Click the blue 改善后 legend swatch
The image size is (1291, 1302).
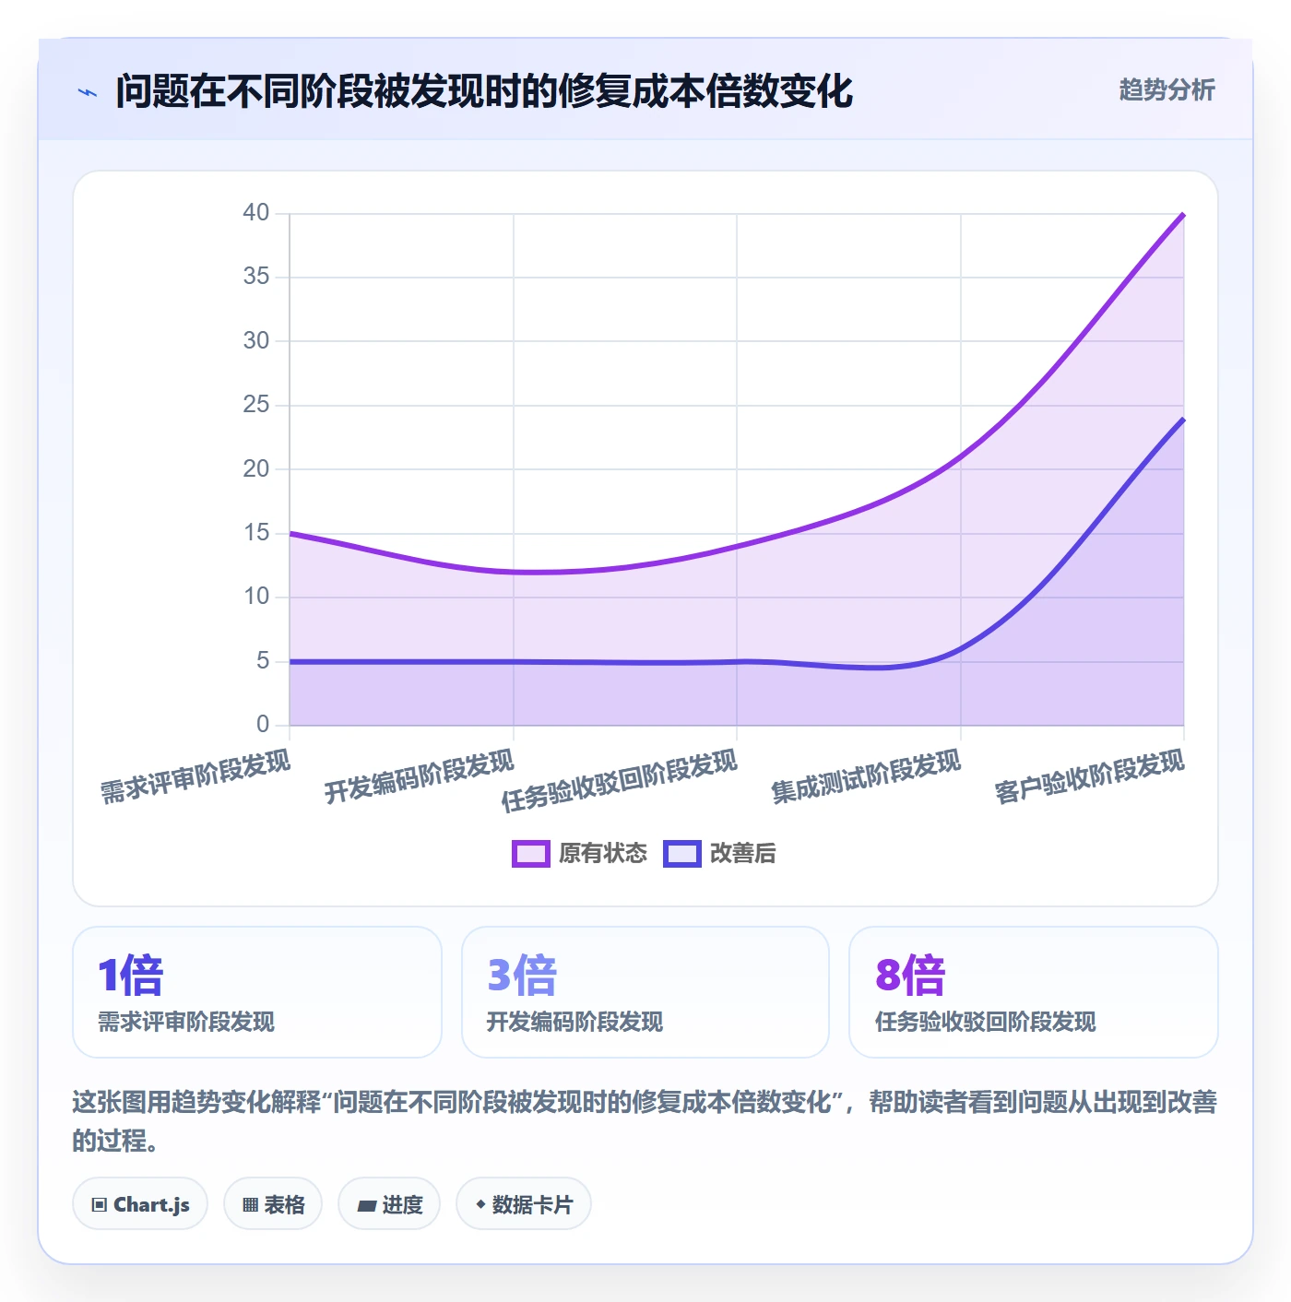pos(682,854)
